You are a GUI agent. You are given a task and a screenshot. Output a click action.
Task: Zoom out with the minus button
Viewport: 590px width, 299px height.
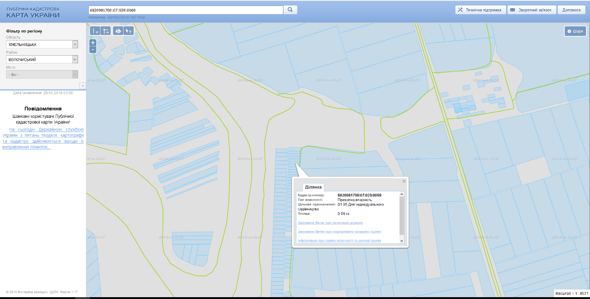tap(93, 49)
